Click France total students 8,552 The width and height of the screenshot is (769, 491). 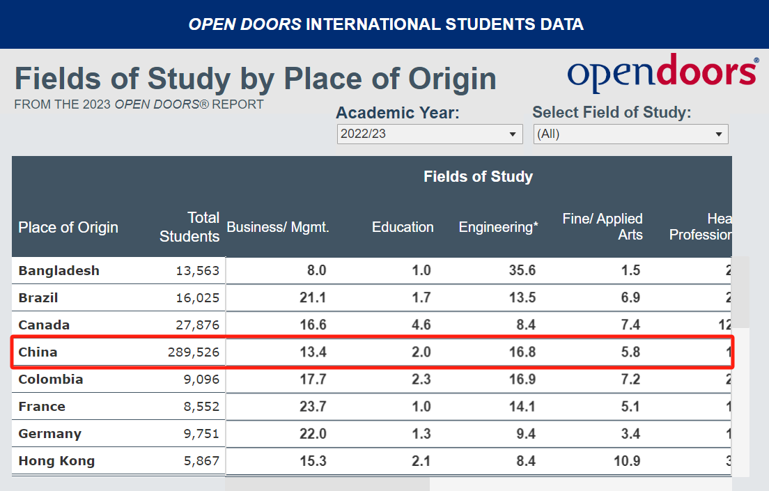point(201,407)
